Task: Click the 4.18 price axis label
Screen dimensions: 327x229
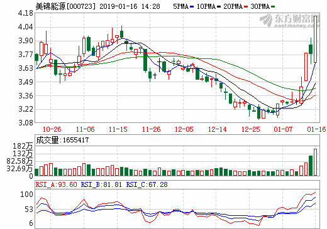Action: point(26,13)
